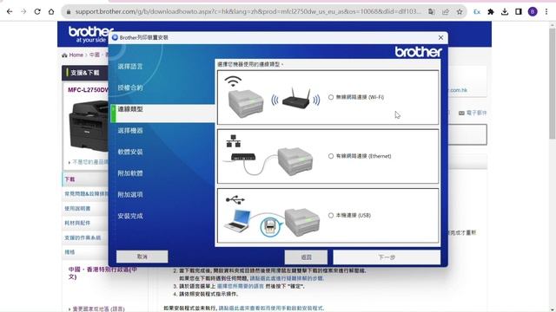
Task: Open the browser downloads icon
Action: (505, 11)
